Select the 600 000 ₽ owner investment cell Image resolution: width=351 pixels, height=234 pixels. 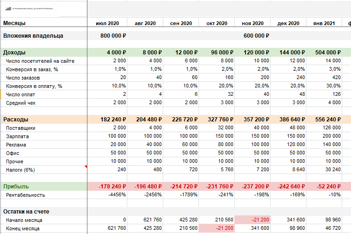click(252, 36)
